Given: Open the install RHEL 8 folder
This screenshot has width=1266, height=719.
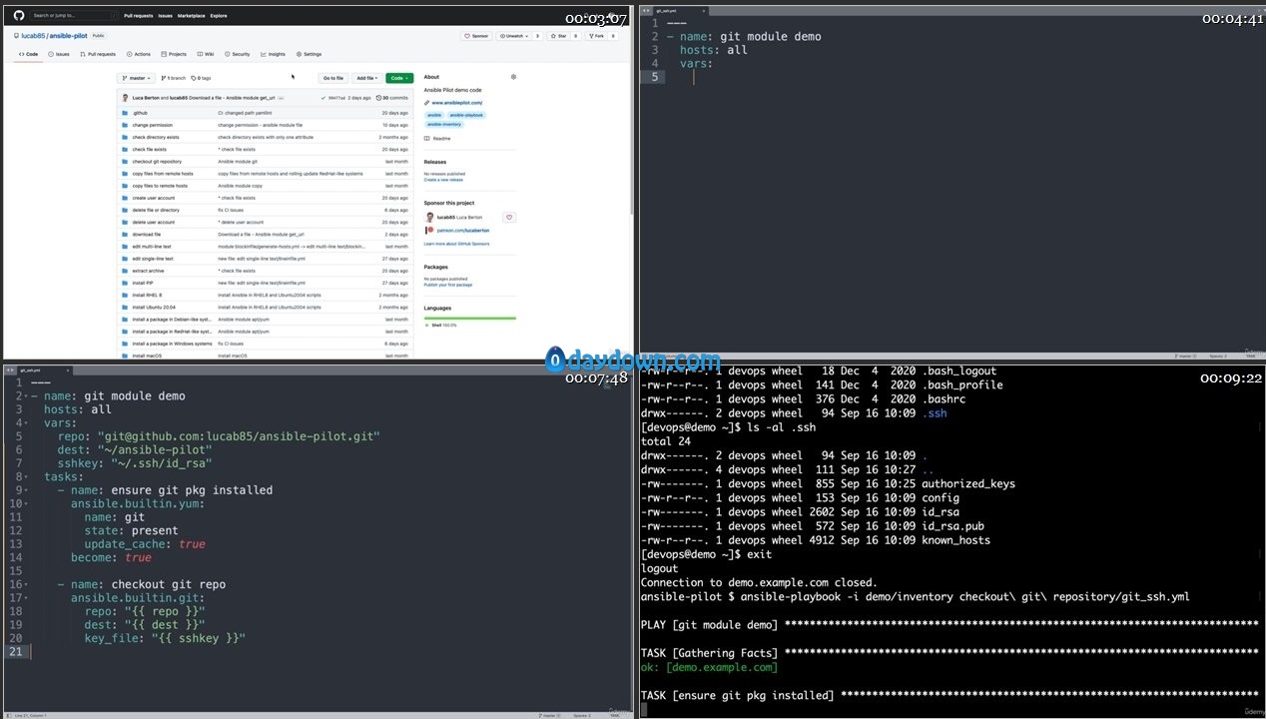Looking at the screenshot, I should (x=147, y=295).
